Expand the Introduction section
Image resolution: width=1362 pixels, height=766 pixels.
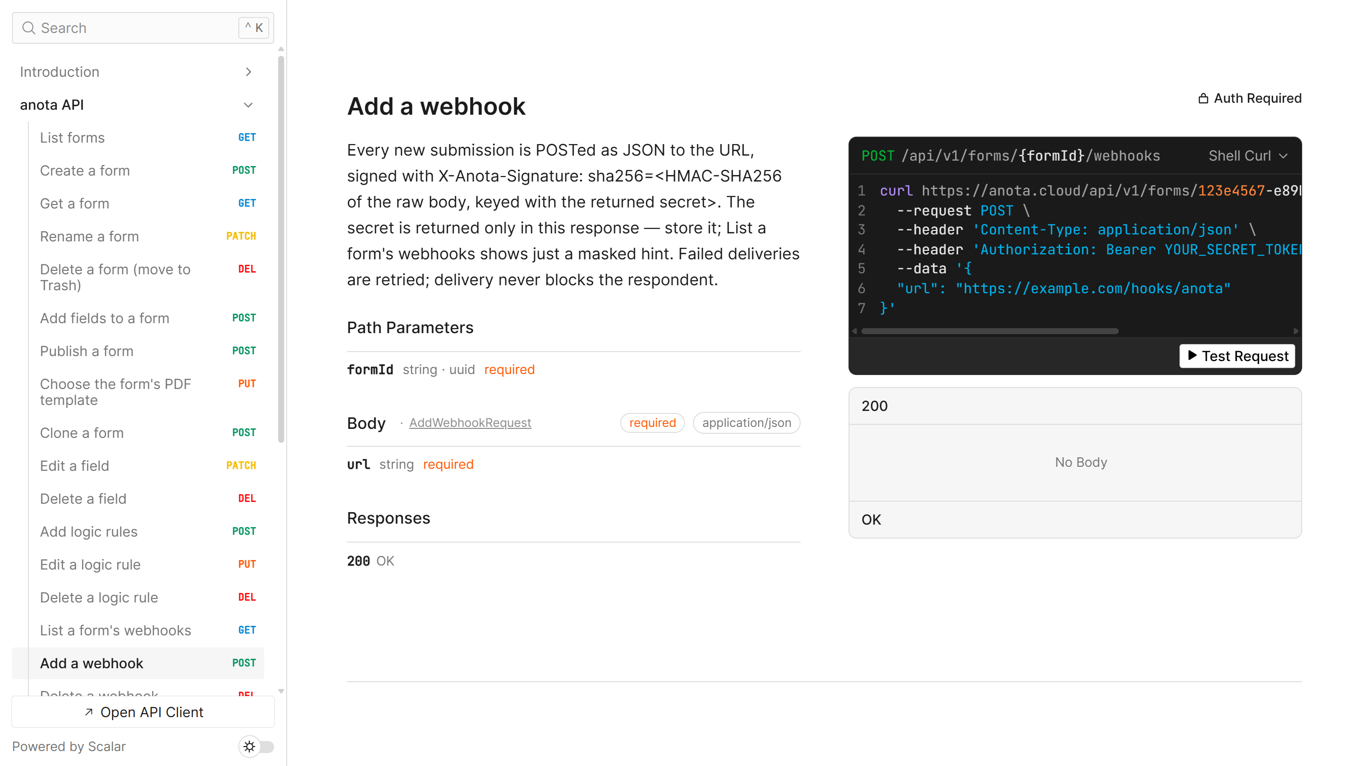point(137,72)
